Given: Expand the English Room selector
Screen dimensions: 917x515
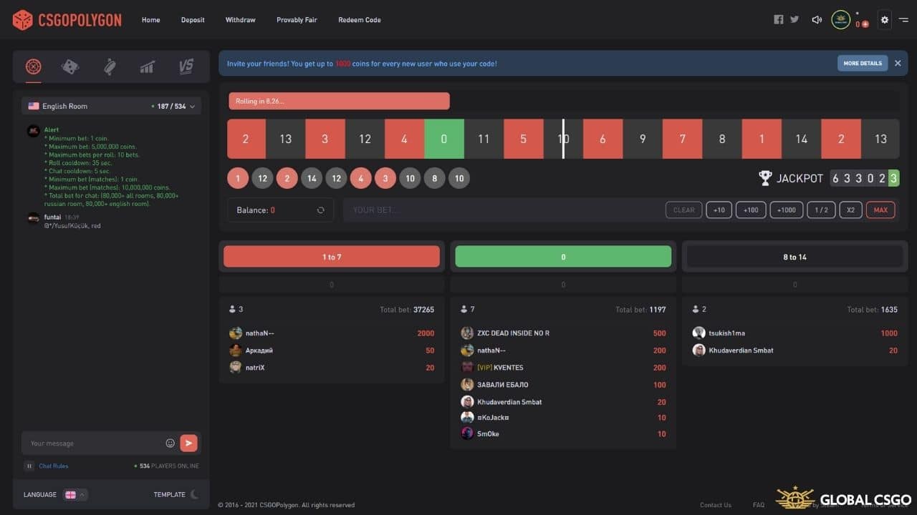Looking at the screenshot, I should pyautogui.click(x=111, y=106).
